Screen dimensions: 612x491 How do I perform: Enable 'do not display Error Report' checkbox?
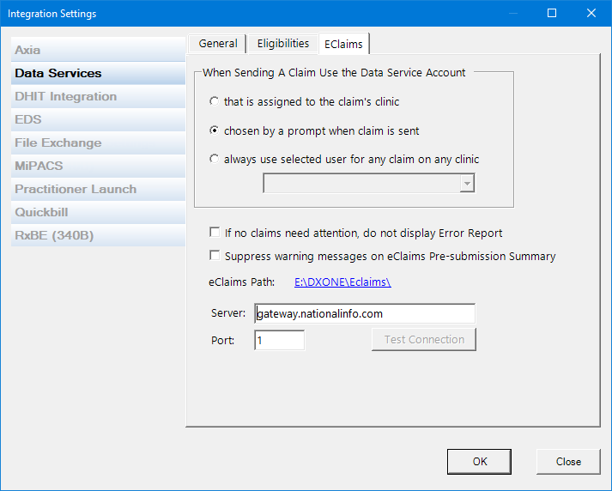215,233
